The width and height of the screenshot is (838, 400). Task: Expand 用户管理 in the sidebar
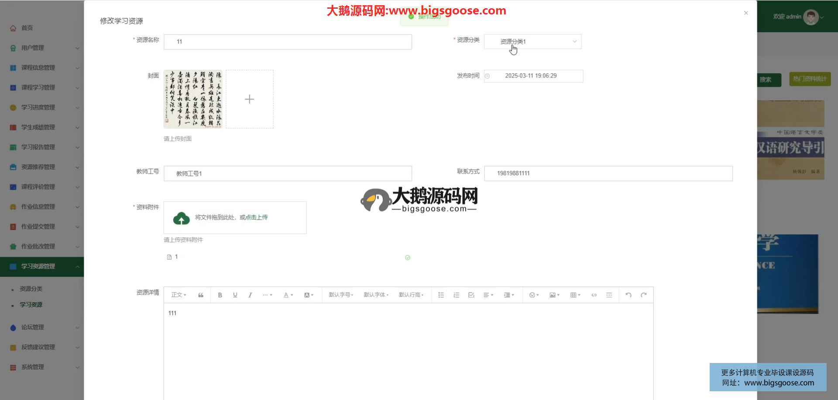tap(44, 48)
